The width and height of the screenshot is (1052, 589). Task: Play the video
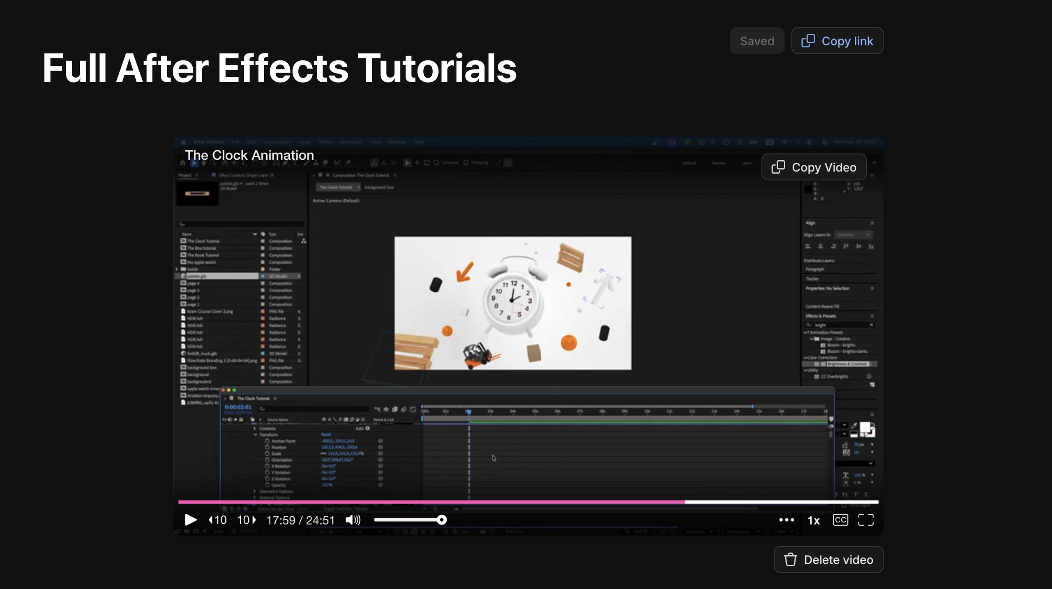click(x=191, y=520)
